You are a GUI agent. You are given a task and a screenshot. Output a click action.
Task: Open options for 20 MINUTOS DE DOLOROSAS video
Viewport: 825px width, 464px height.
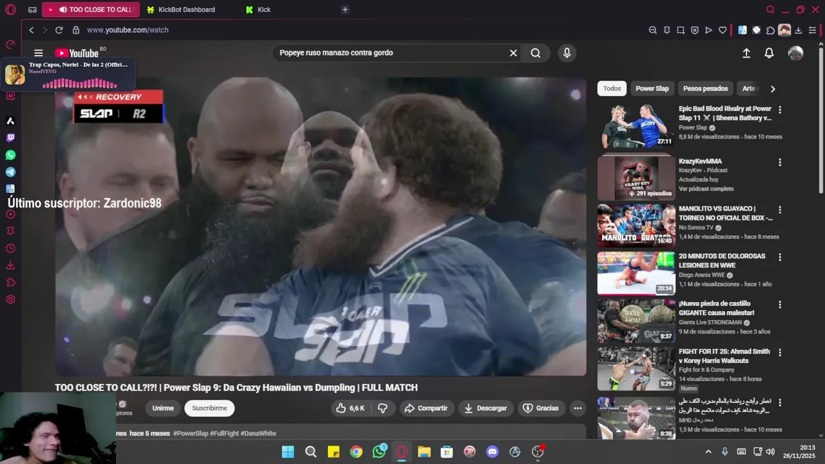point(780,257)
